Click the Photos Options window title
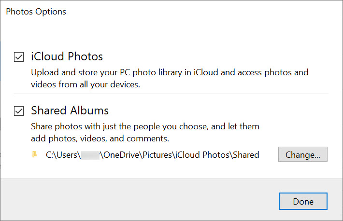 tap(36, 12)
